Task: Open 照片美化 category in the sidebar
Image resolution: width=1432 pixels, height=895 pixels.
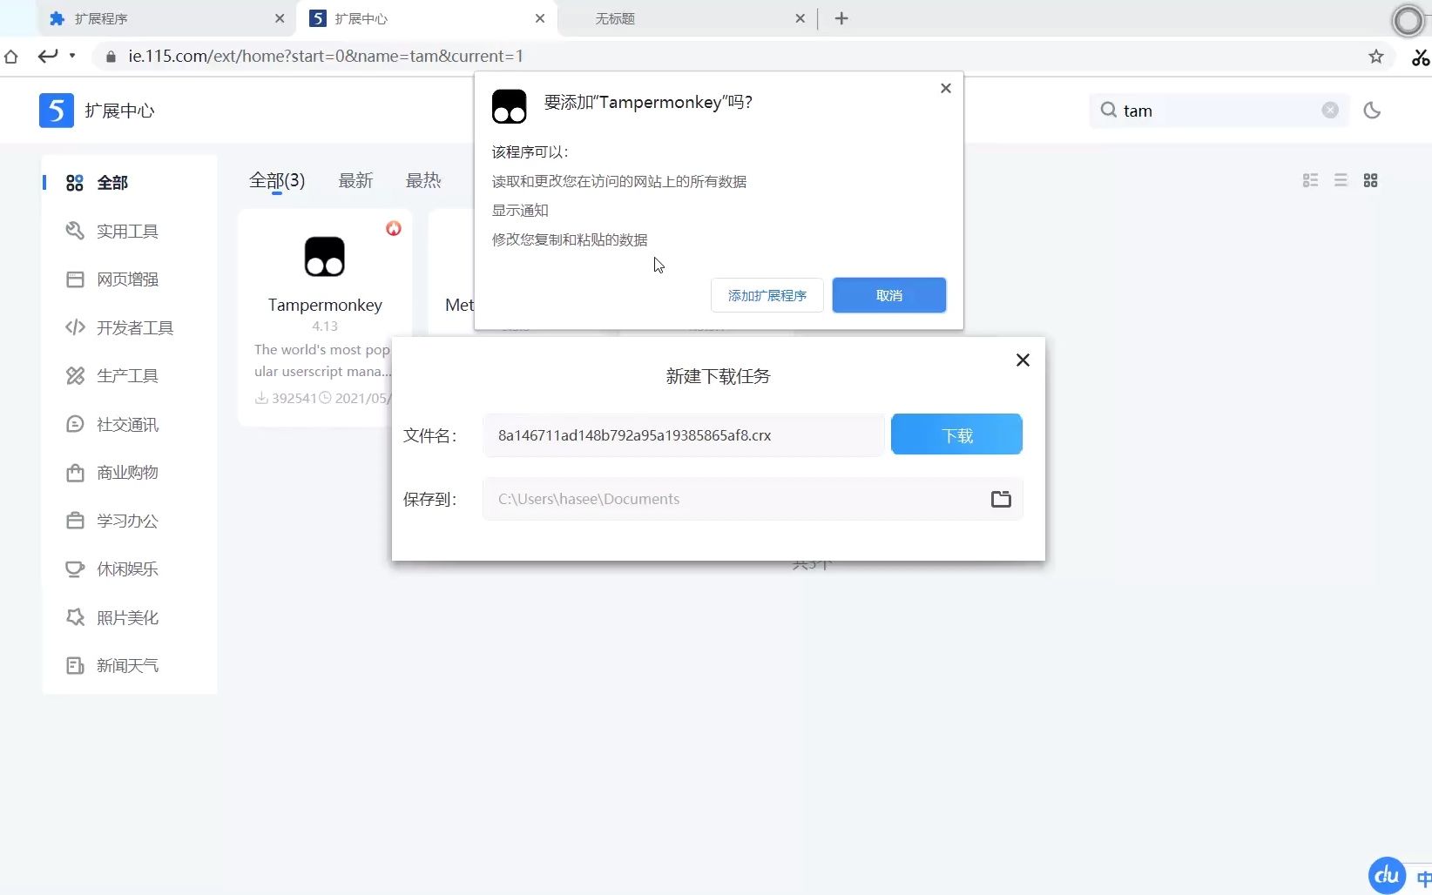Action: [129, 617]
